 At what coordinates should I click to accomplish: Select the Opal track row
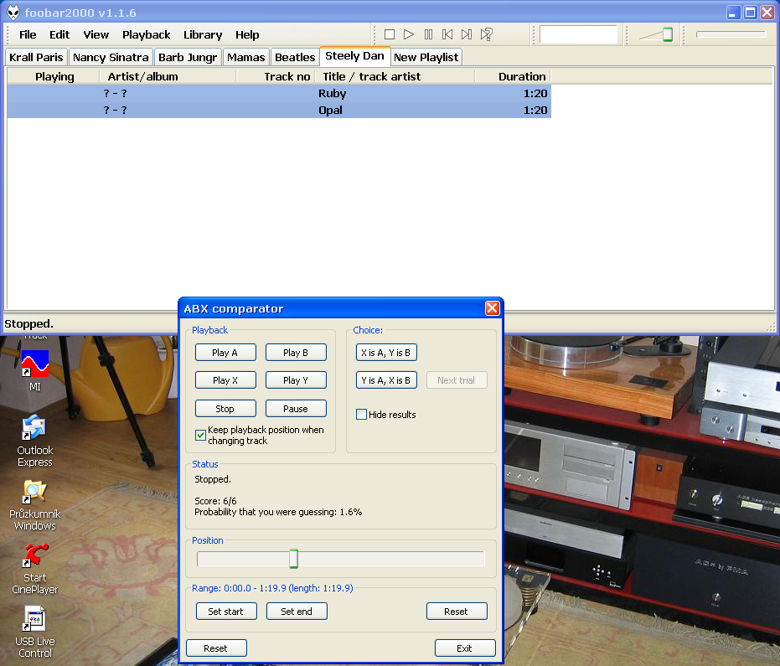click(x=279, y=110)
